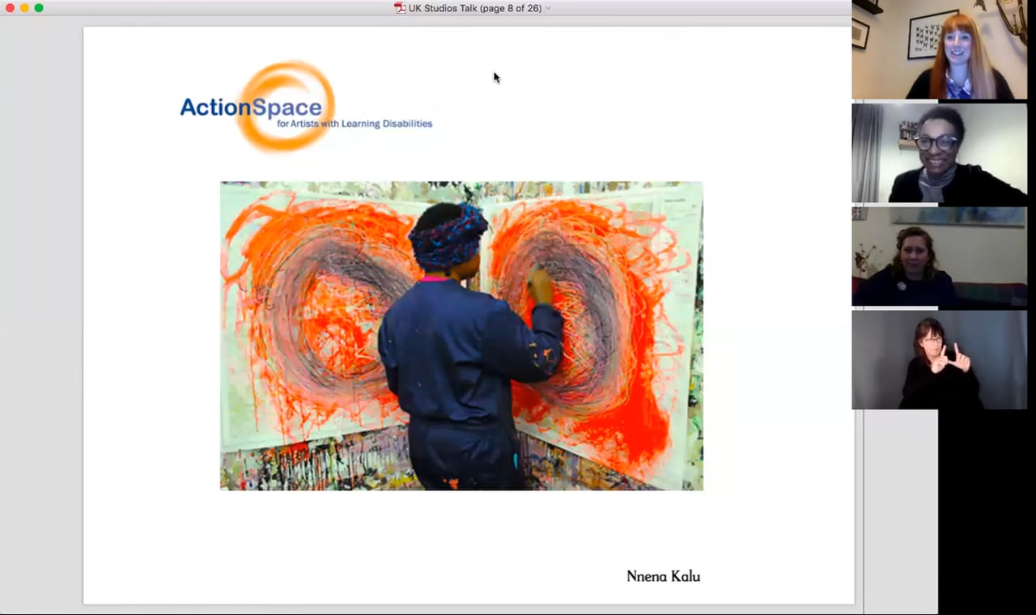Image resolution: width=1036 pixels, height=615 pixels.
Task: Click the photo of the artist painting
Action: pos(461,336)
